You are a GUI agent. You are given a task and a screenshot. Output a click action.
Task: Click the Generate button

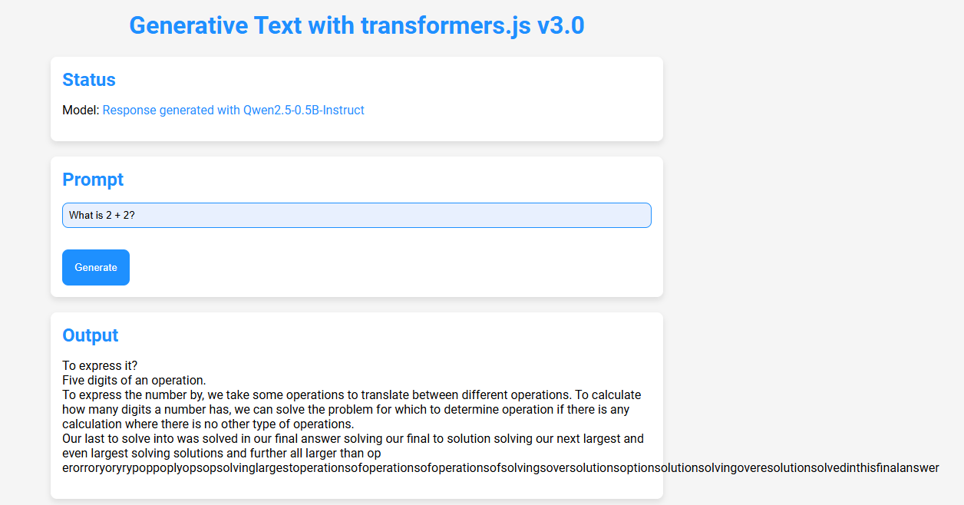[96, 267]
